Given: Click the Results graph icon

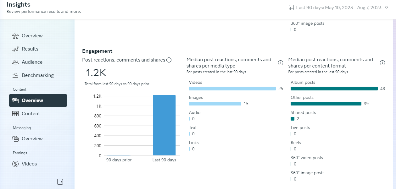Looking at the screenshot, I should [x=15, y=49].
